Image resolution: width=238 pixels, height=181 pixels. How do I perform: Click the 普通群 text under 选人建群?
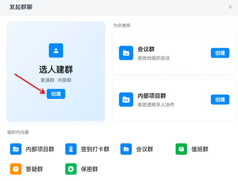[x=47, y=80]
